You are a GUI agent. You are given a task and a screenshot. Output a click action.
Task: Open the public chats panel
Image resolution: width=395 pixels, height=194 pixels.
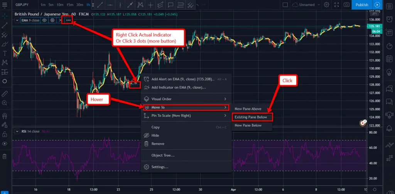389,88
